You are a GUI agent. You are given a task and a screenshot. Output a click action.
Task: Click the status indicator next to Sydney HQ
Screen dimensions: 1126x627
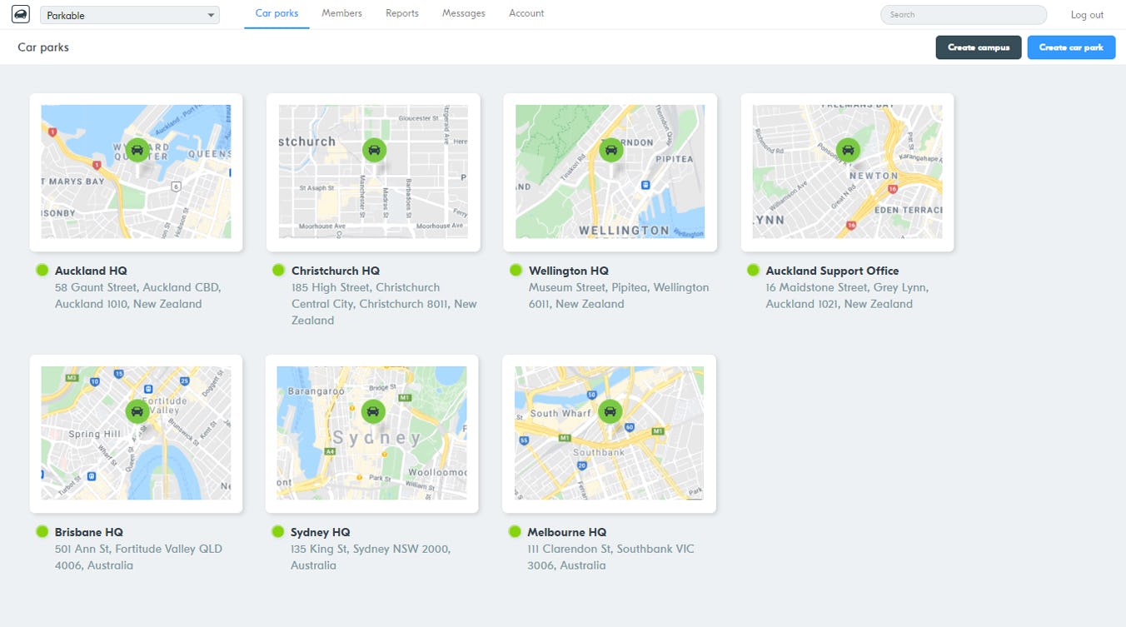pyautogui.click(x=277, y=531)
